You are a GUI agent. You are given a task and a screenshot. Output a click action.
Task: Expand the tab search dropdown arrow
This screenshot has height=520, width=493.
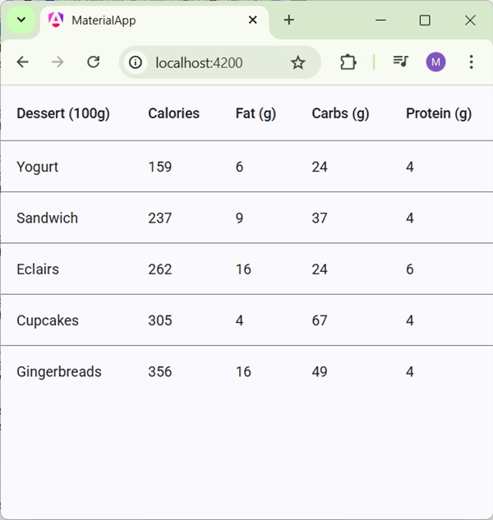point(21,21)
